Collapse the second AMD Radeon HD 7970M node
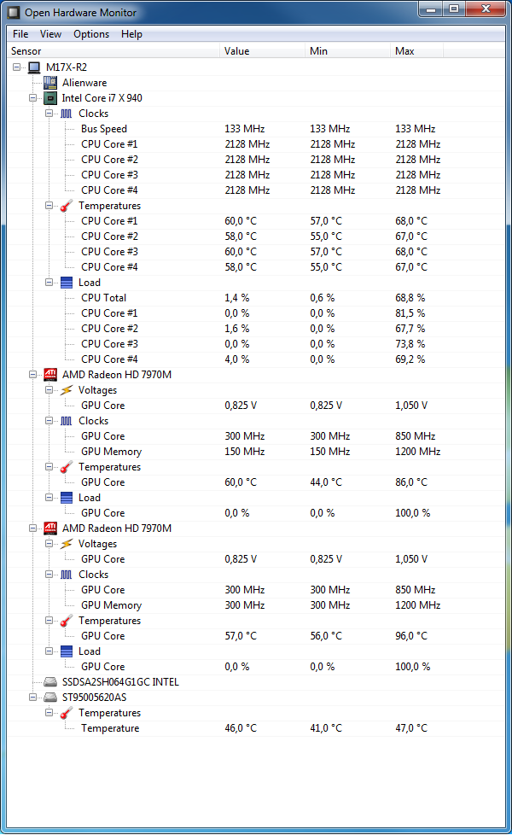512x835 pixels. pos(33,528)
